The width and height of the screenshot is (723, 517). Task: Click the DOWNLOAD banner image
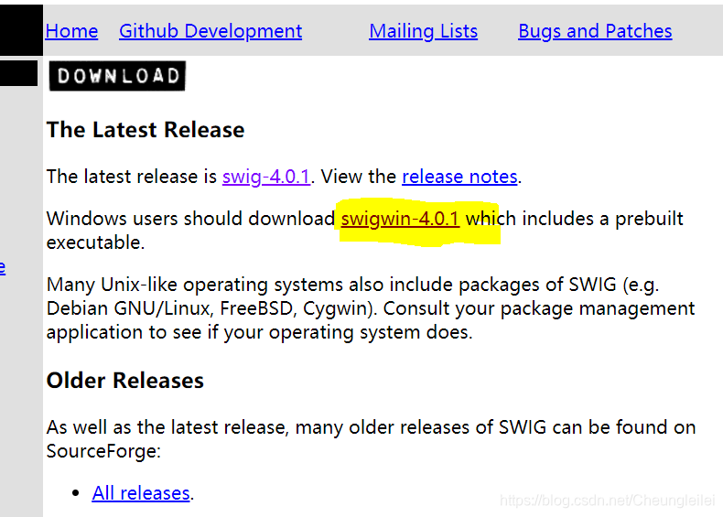(x=117, y=76)
